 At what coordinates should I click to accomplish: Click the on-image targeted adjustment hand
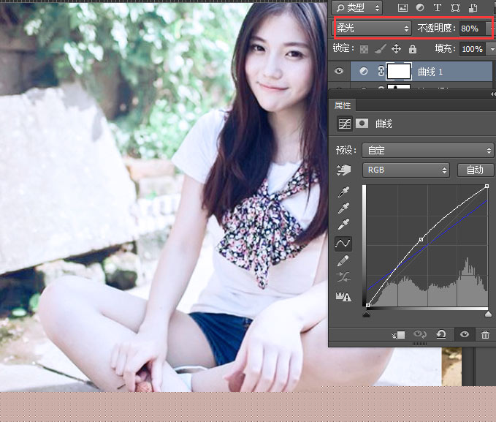343,170
